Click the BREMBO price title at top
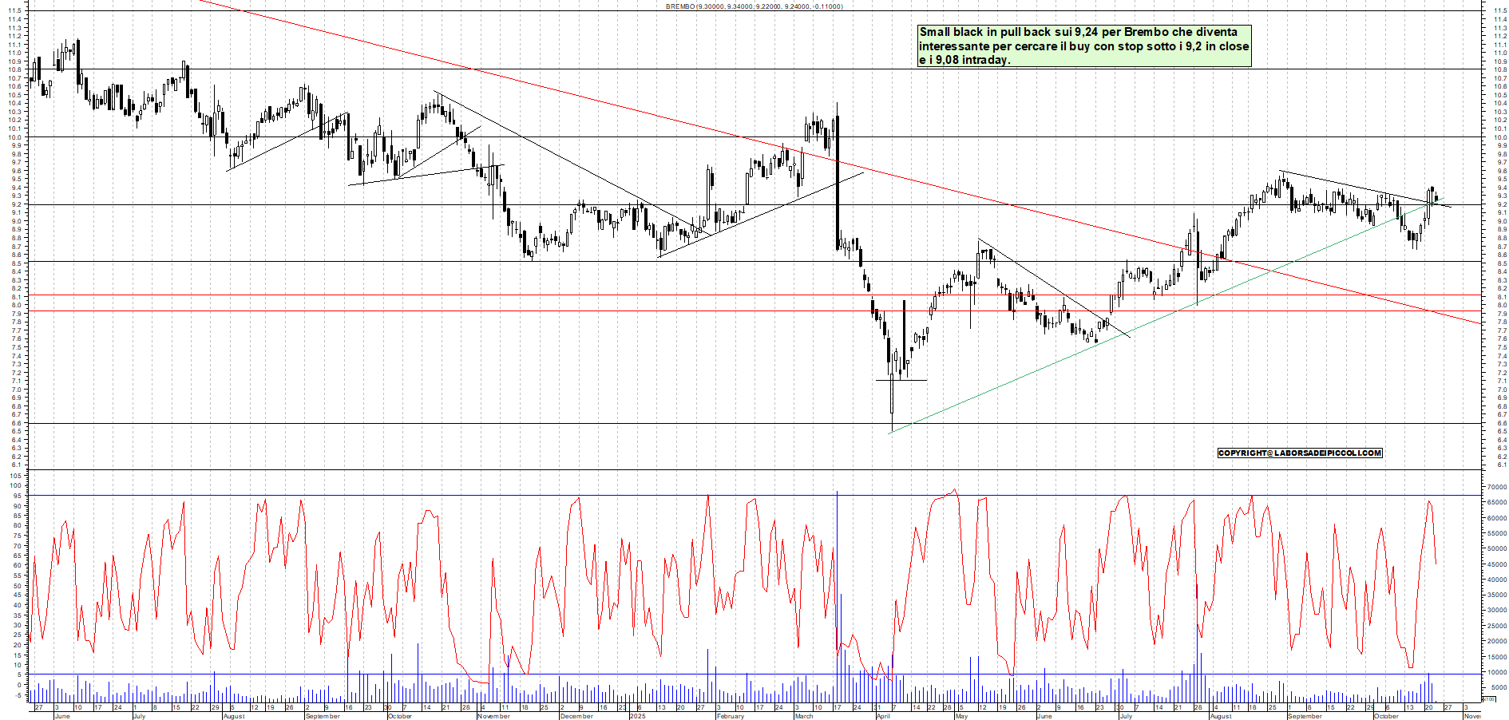 point(754,6)
